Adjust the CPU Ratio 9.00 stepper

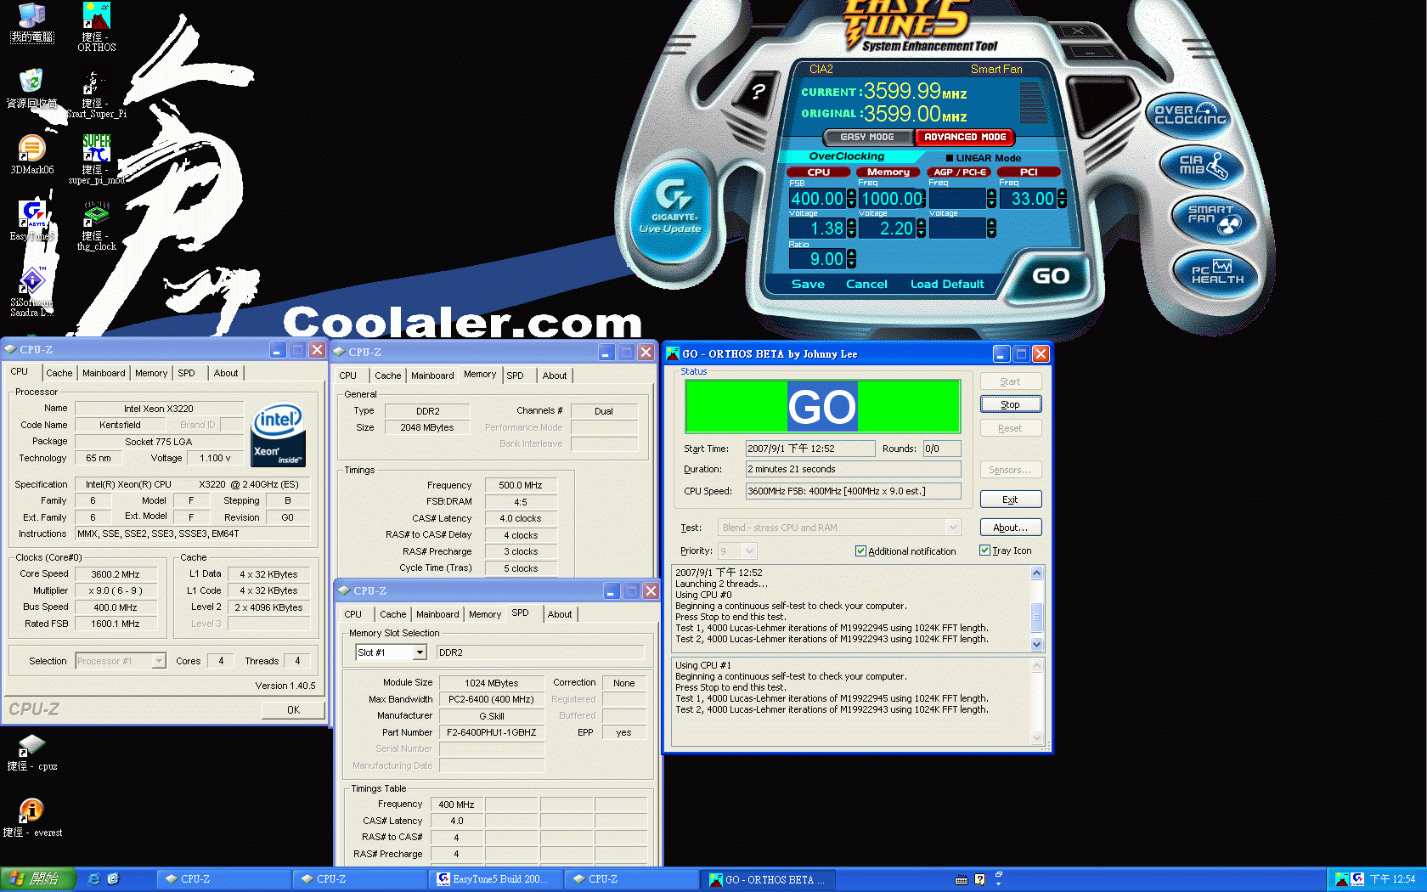[851, 259]
